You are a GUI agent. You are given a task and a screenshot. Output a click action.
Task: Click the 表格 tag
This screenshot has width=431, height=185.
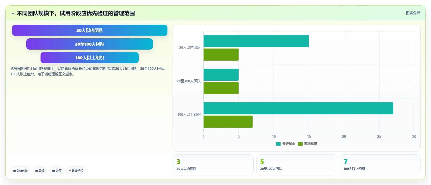click(x=40, y=171)
